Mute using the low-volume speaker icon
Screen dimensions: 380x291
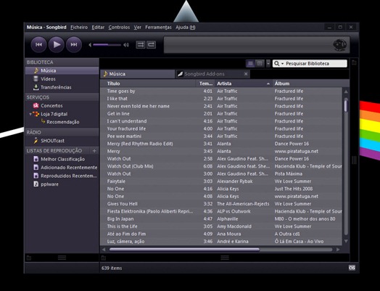point(90,44)
